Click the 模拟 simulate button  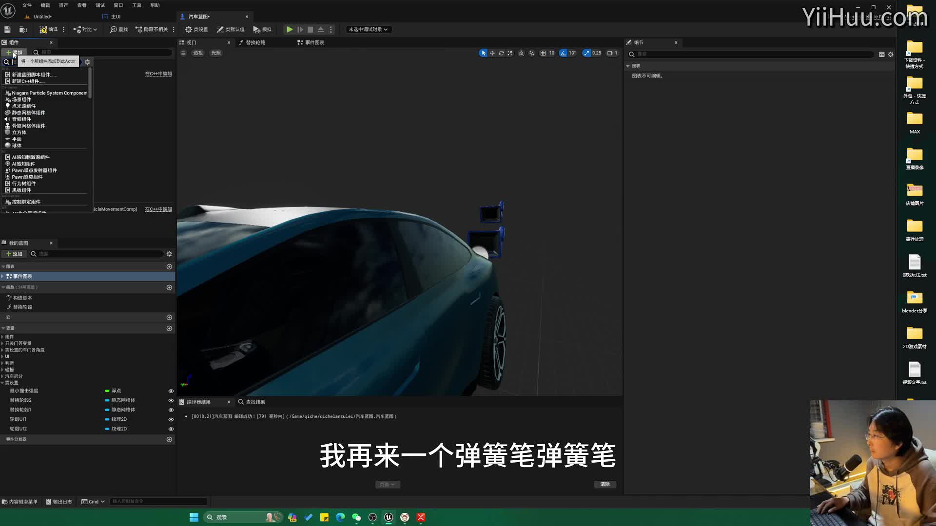point(262,30)
